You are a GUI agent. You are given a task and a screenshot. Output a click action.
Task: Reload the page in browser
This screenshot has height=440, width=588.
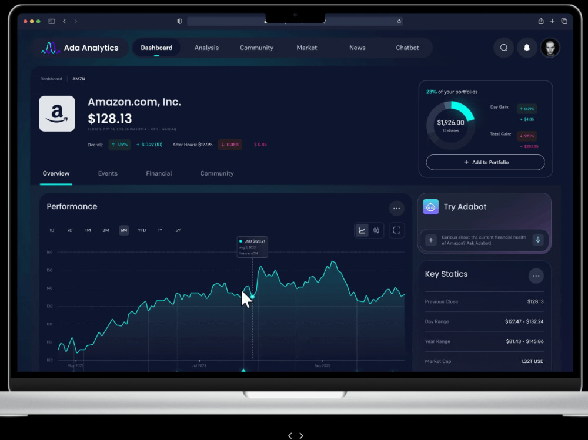(399, 21)
